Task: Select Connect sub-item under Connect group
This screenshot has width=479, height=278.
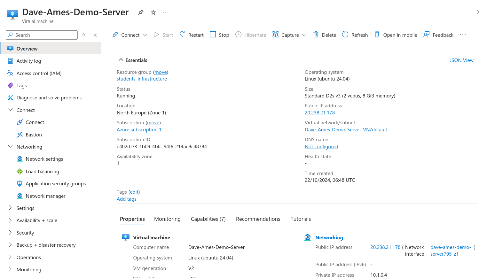Action: point(35,122)
